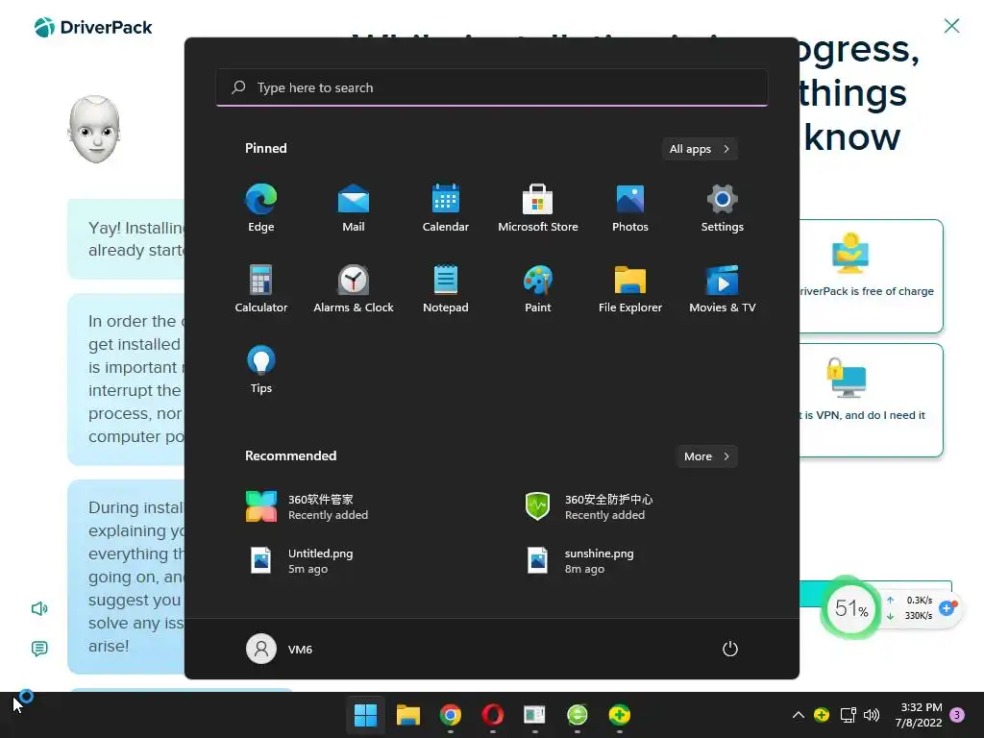Open the VM6 user account menu
Screen dimensions: 984x738
(280, 649)
